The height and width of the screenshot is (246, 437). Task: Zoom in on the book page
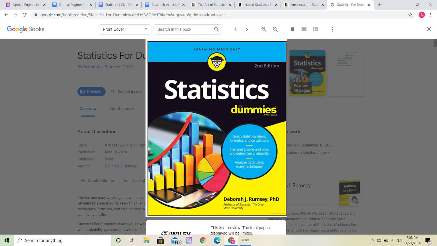click(x=264, y=29)
